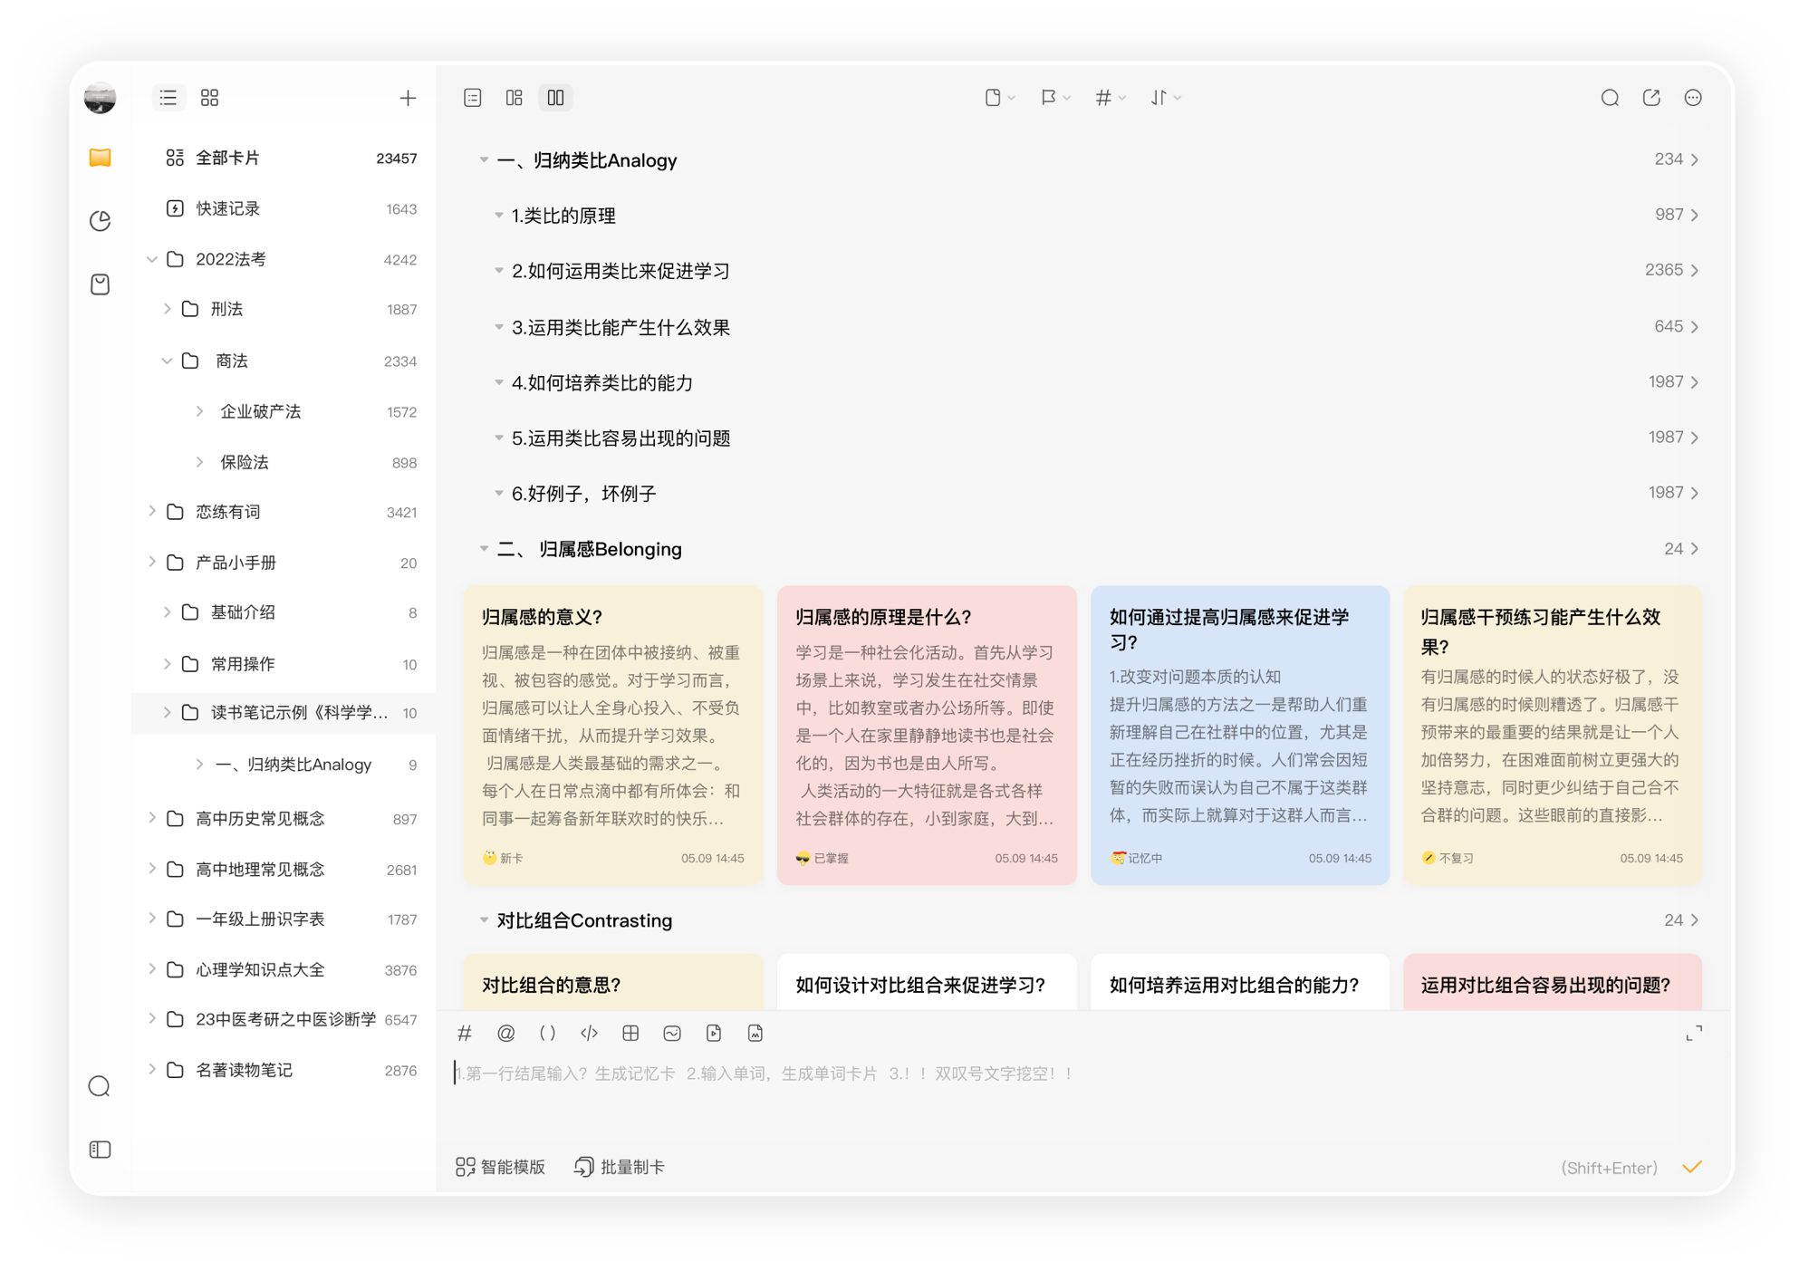Switch cards to two-column layout view
1799x1261 pixels.
click(x=556, y=98)
